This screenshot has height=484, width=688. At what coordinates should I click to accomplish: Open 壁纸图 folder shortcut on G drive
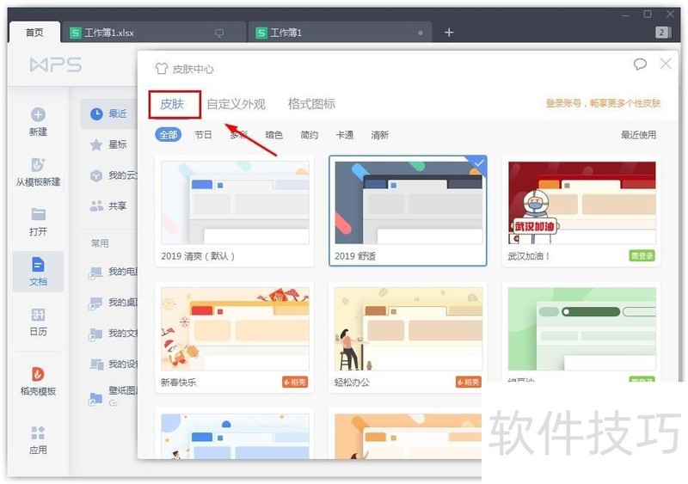(113, 396)
